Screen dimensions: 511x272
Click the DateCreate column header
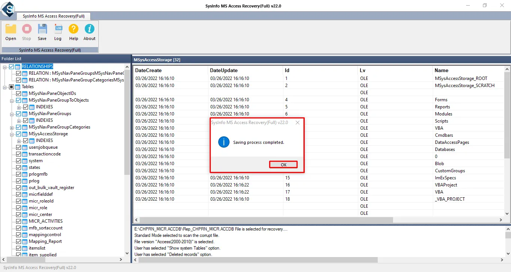point(148,70)
